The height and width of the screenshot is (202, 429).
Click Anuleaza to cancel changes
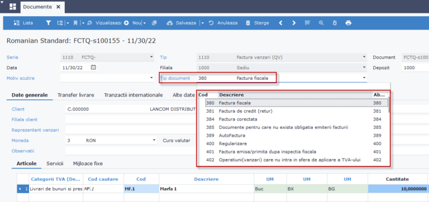click(223, 23)
